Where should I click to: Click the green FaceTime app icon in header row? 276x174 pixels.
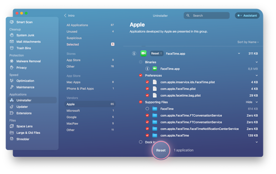pos(143,53)
